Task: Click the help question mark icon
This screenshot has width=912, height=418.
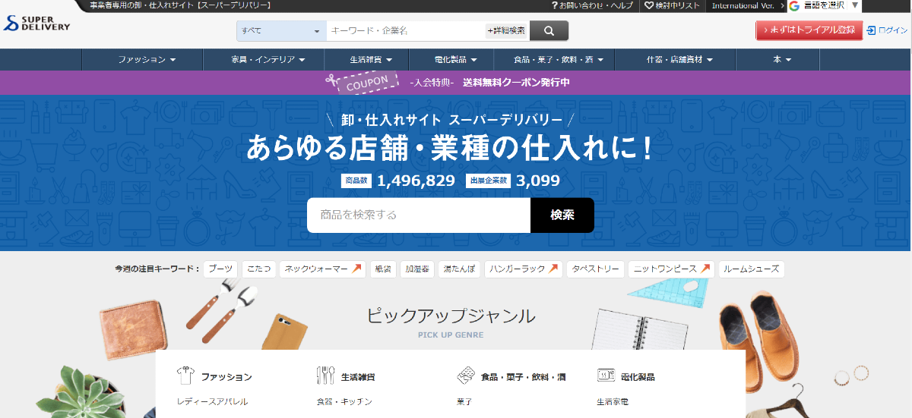Action: tap(554, 5)
